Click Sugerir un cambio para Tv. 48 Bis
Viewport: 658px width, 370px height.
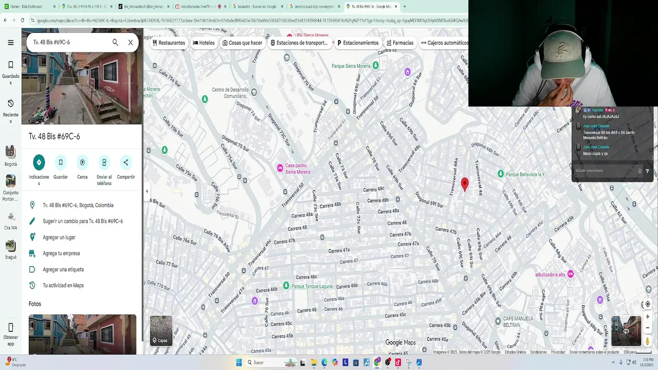tap(82, 221)
